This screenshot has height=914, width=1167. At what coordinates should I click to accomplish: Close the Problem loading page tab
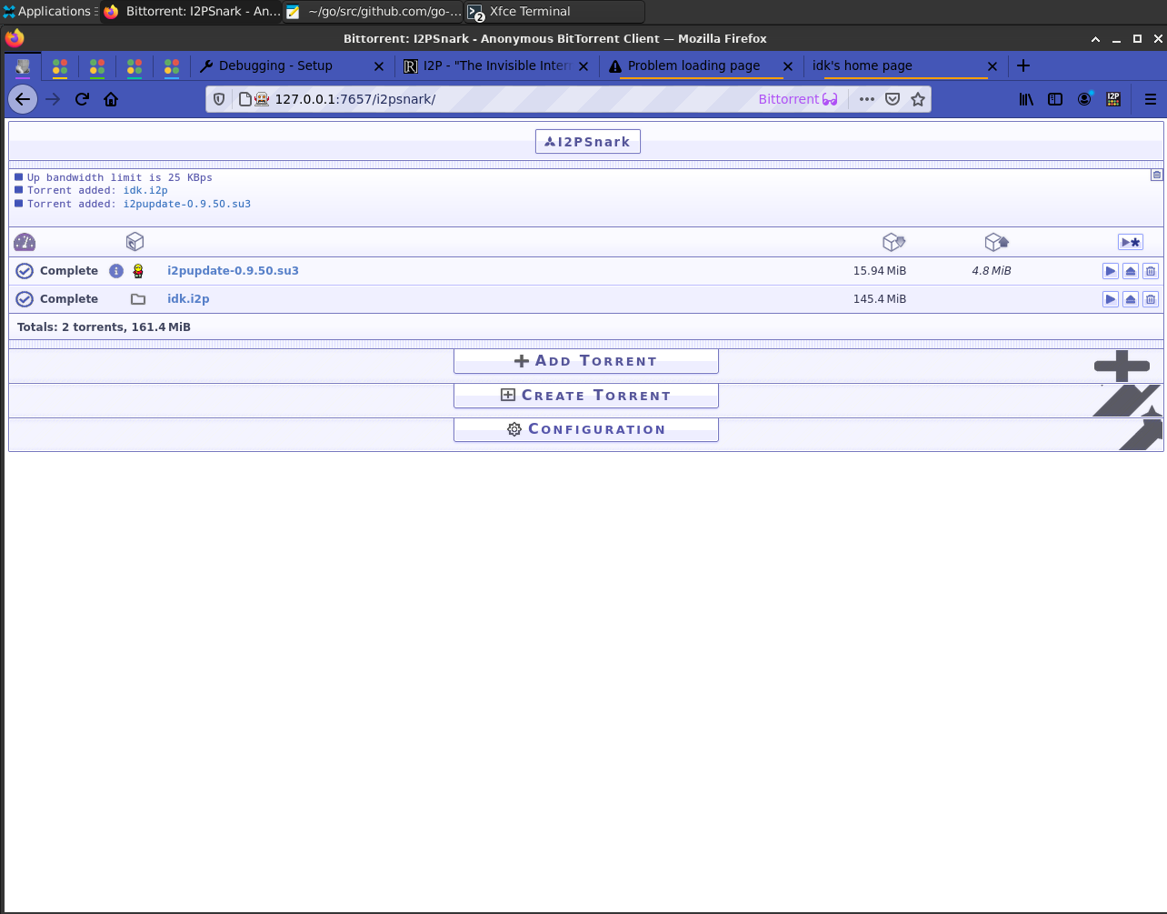788,66
